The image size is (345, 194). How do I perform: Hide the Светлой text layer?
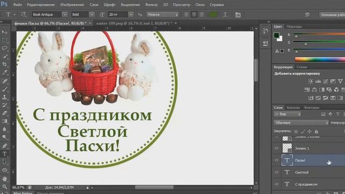click(277, 172)
